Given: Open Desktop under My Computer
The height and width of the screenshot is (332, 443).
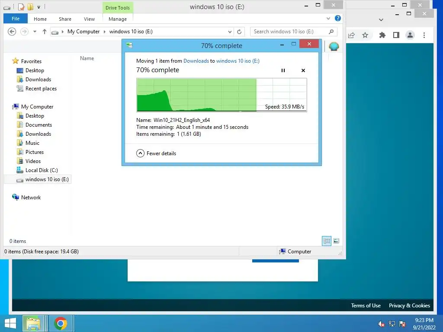Looking at the screenshot, I should click(x=31, y=115).
